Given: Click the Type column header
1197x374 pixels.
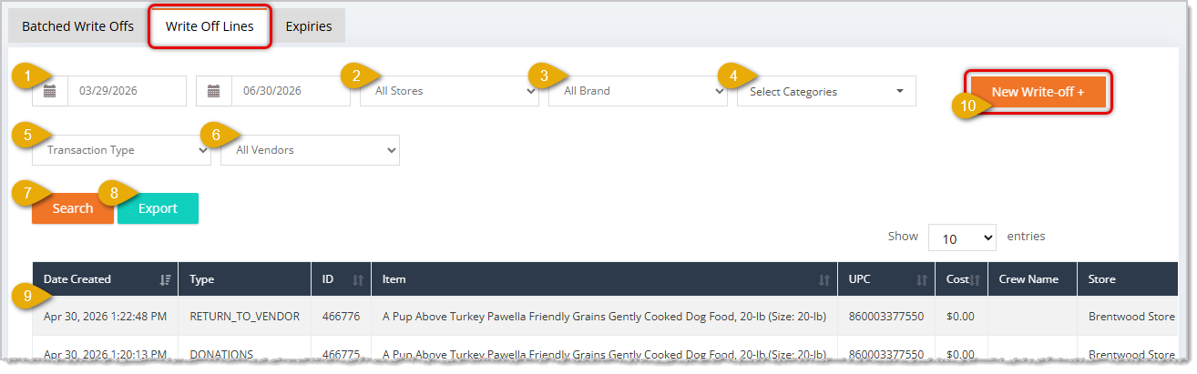Looking at the screenshot, I should (244, 279).
